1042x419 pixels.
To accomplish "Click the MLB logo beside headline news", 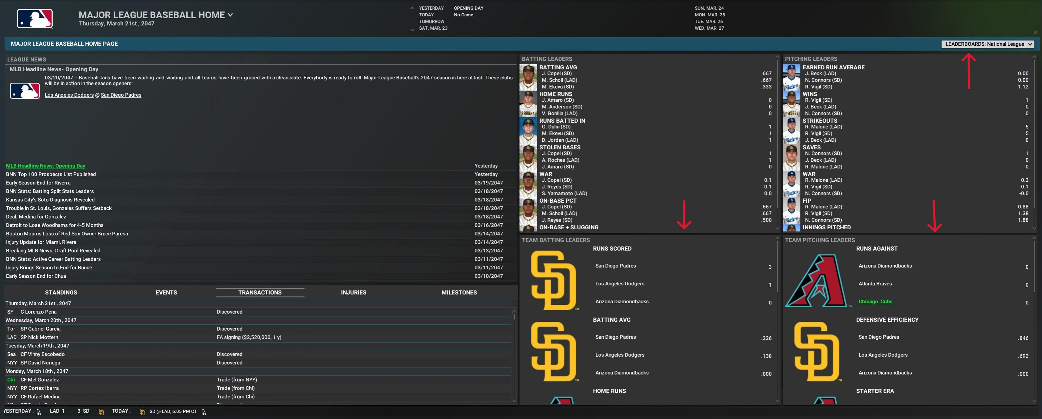I will pos(25,91).
